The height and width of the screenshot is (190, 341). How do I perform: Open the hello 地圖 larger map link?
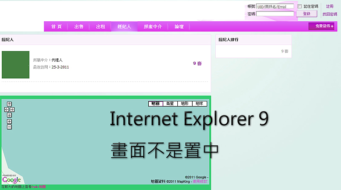coord(39,187)
